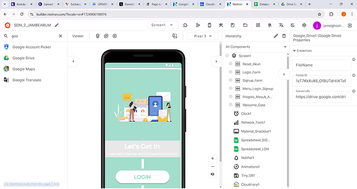The height and width of the screenshot is (189, 357).
Task: Collapse the right panel arrow near the viewer
Action: tap(216, 61)
